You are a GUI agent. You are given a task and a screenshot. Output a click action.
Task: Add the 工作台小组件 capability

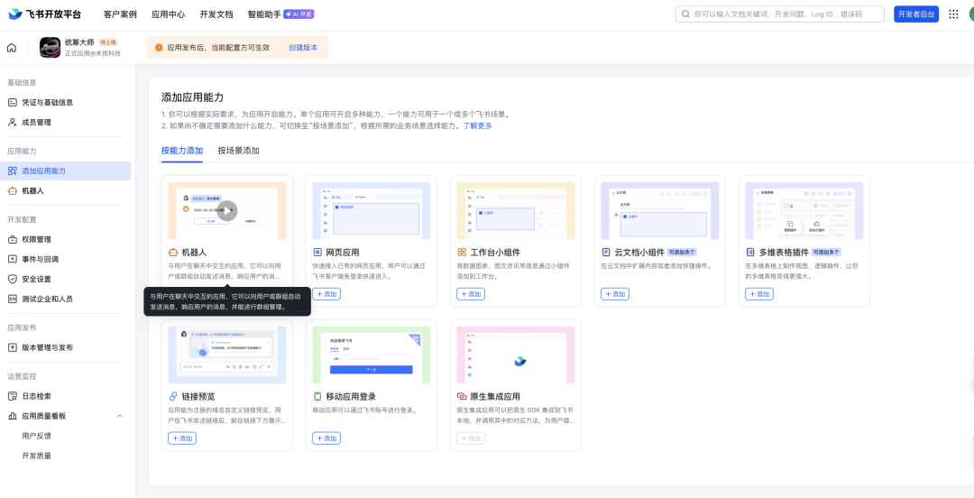tap(470, 294)
